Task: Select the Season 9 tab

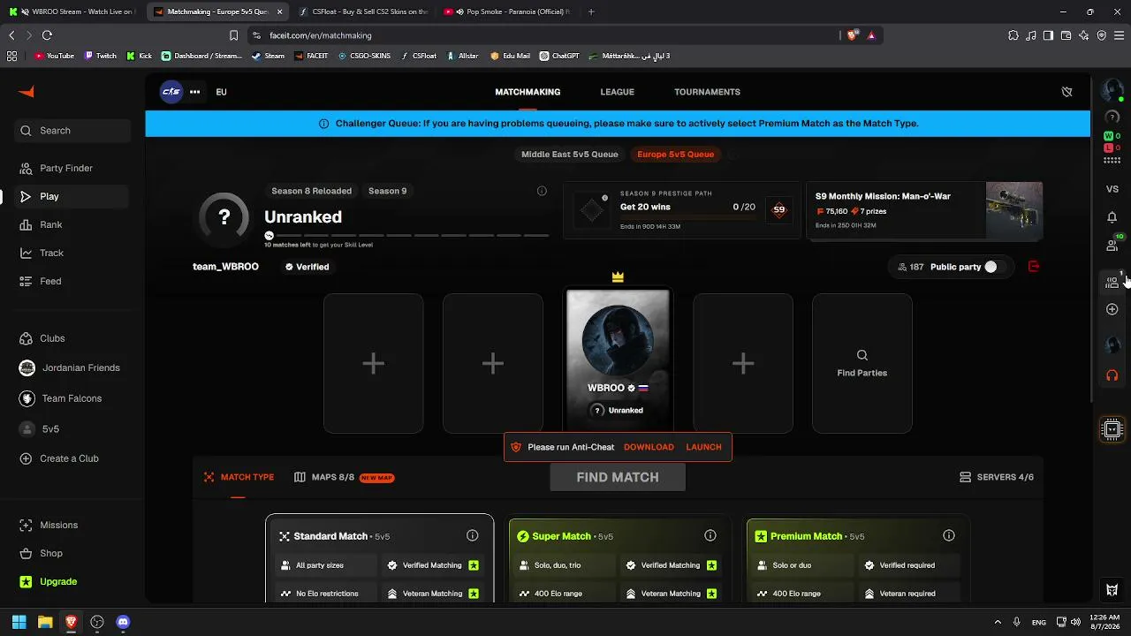Action: [x=387, y=191]
